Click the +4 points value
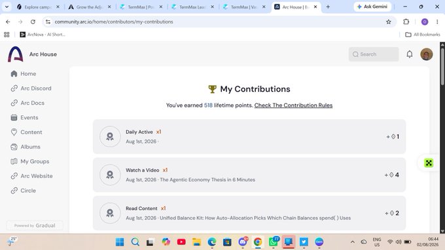This screenshot has width=445, height=250. [x=391, y=175]
